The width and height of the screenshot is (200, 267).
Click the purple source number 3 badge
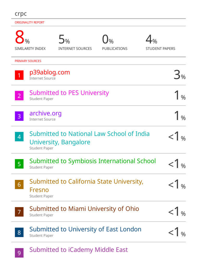click(x=19, y=116)
